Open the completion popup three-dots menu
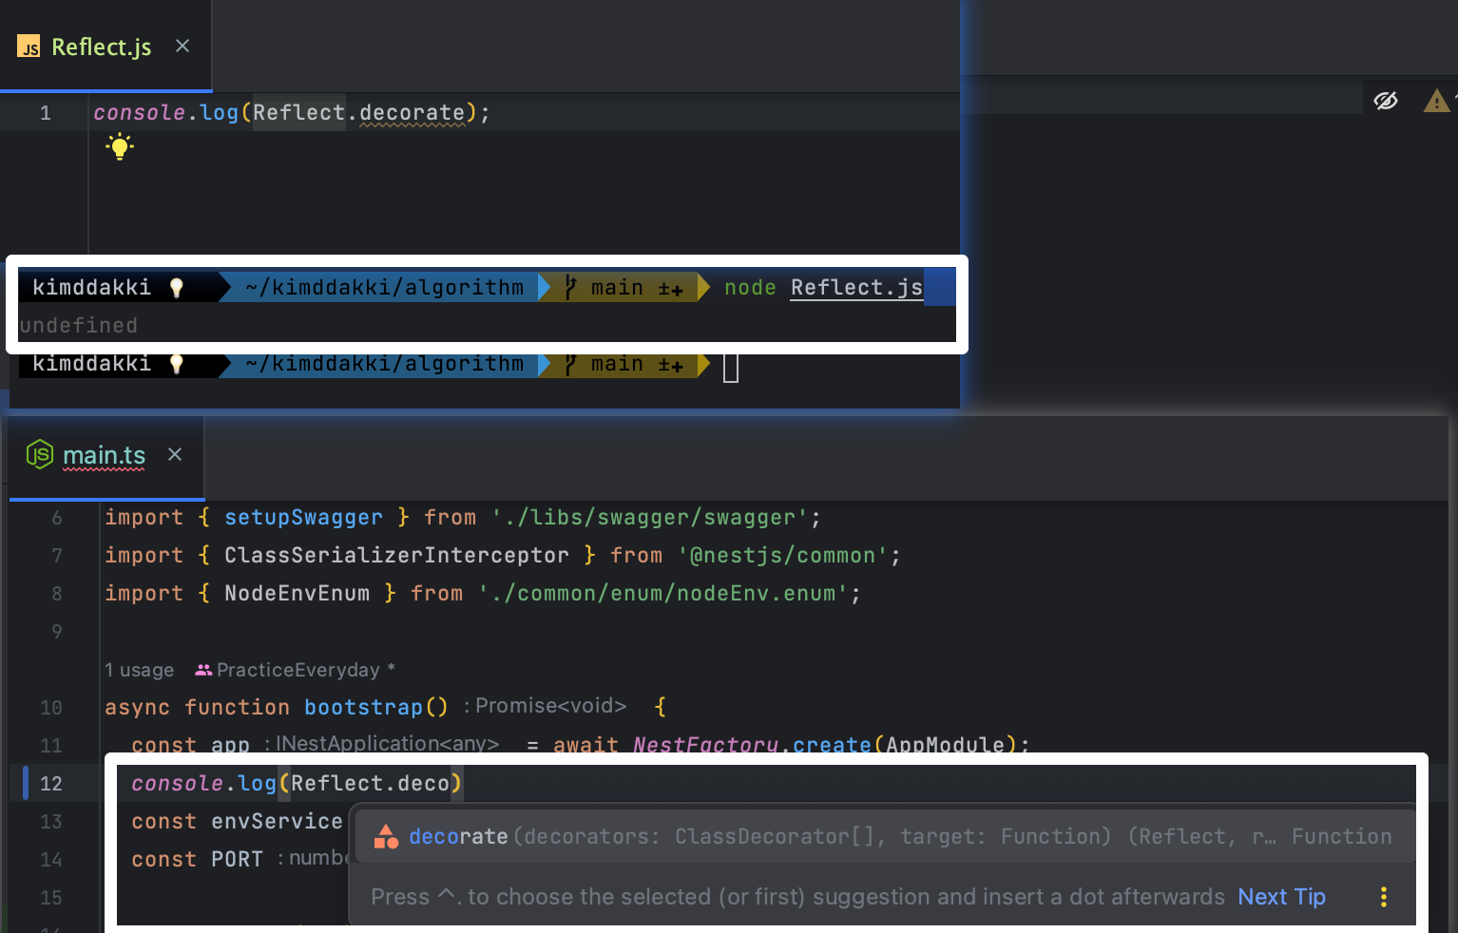The image size is (1458, 933). pos(1384,897)
